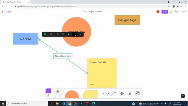This screenshot has width=188, height=106.
Task: Select the Design Stage rectangle
Action: (x=127, y=20)
